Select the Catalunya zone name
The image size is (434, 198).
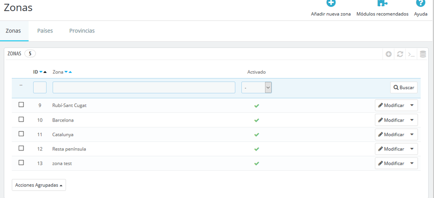(x=63, y=134)
